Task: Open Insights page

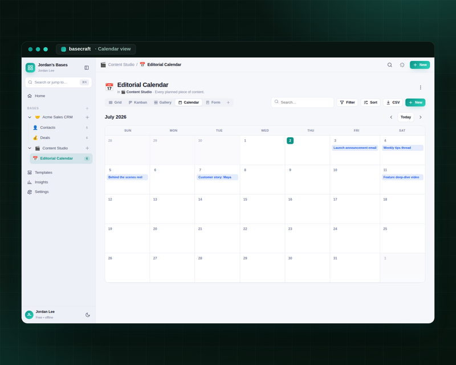Action: 59,182
